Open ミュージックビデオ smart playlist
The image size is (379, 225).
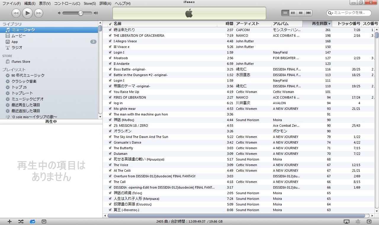tap(49, 99)
